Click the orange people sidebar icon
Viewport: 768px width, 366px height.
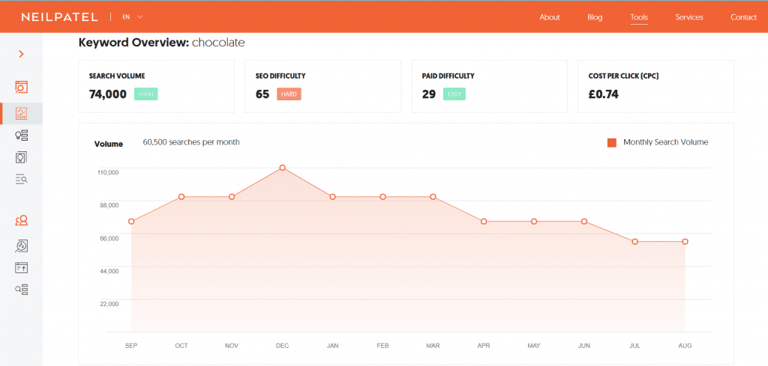tap(21, 221)
